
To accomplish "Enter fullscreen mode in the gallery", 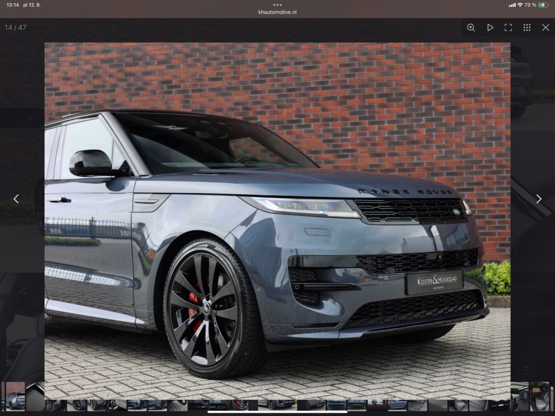I will pyautogui.click(x=508, y=27).
